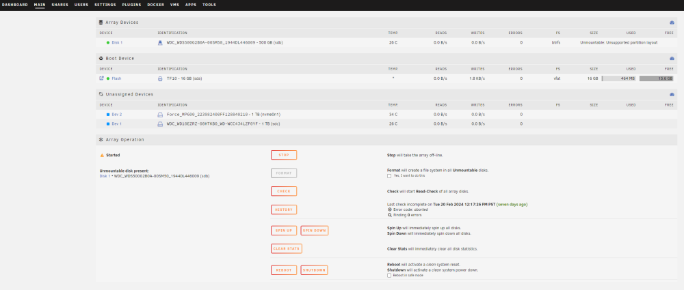Screen dimensions: 684x290
Task: Open the Disk 1 link in Array Devices
Action: click(x=117, y=43)
